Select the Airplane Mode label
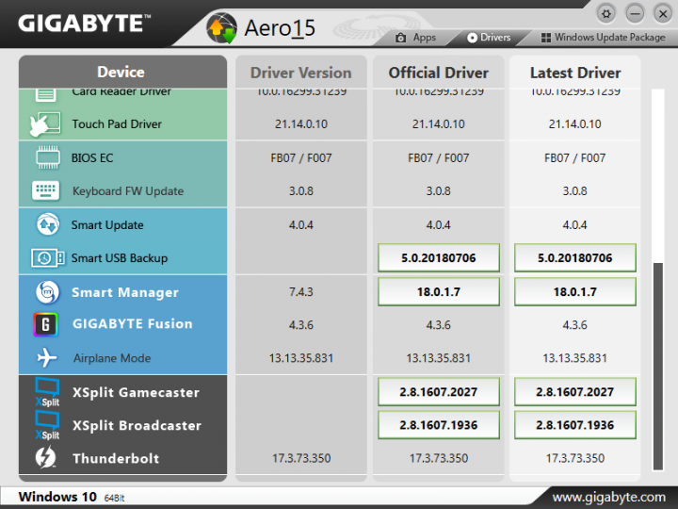The height and width of the screenshot is (509, 678). (x=112, y=358)
